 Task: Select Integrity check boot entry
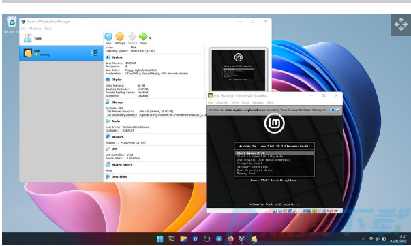coord(249,164)
